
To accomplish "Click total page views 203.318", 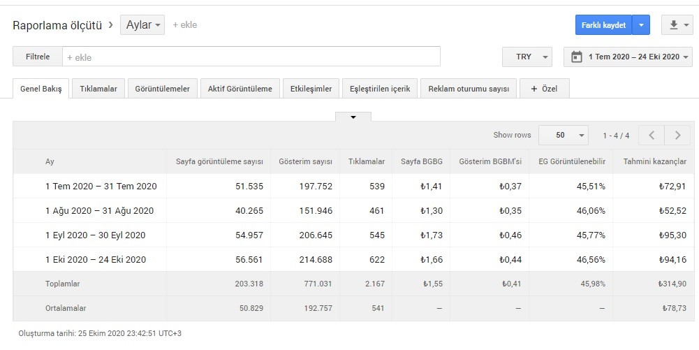I will [x=249, y=284].
